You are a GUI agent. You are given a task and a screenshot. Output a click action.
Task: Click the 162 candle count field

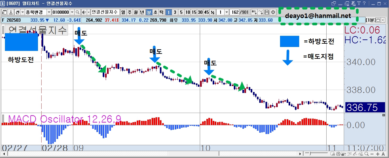click(x=235, y=12)
